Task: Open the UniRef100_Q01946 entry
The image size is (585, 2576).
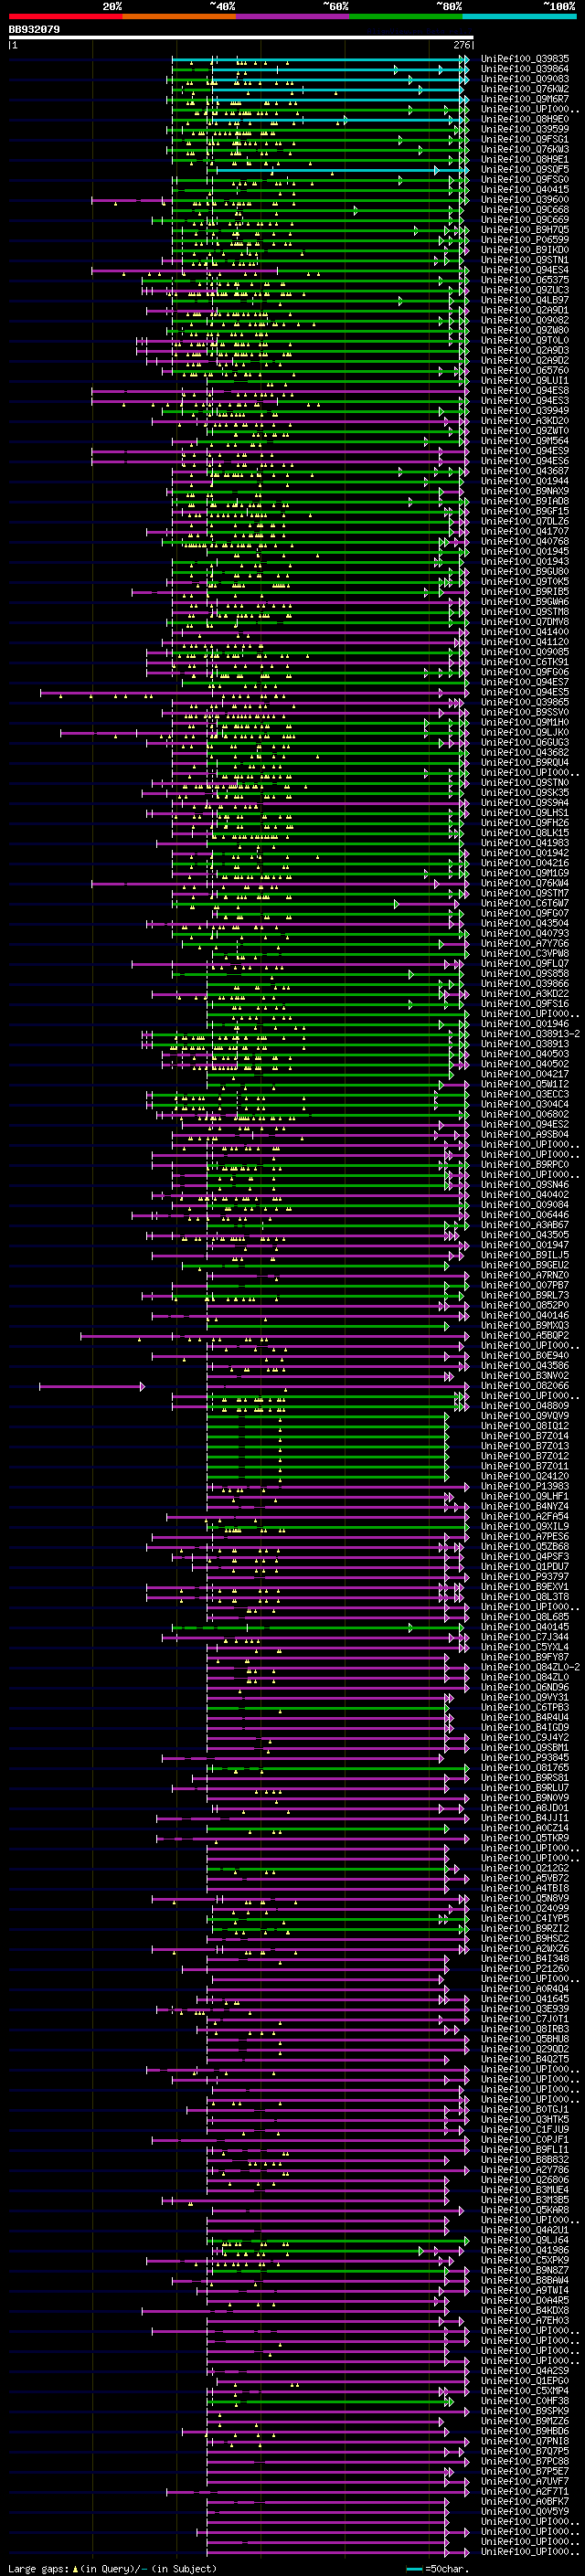Action: tap(525, 1024)
